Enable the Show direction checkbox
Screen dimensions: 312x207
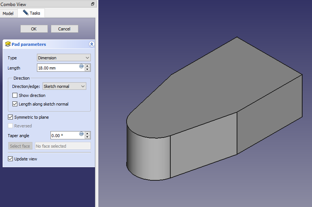pyautogui.click(x=15, y=95)
